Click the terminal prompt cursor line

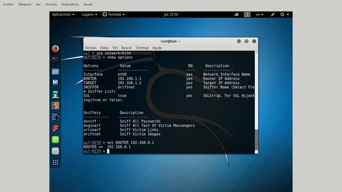pyautogui.click(x=96, y=151)
